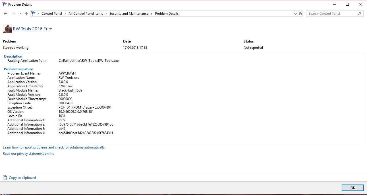This screenshot has width=367, height=195.
Task: Click the Description heading
Action: [x=13, y=56]
